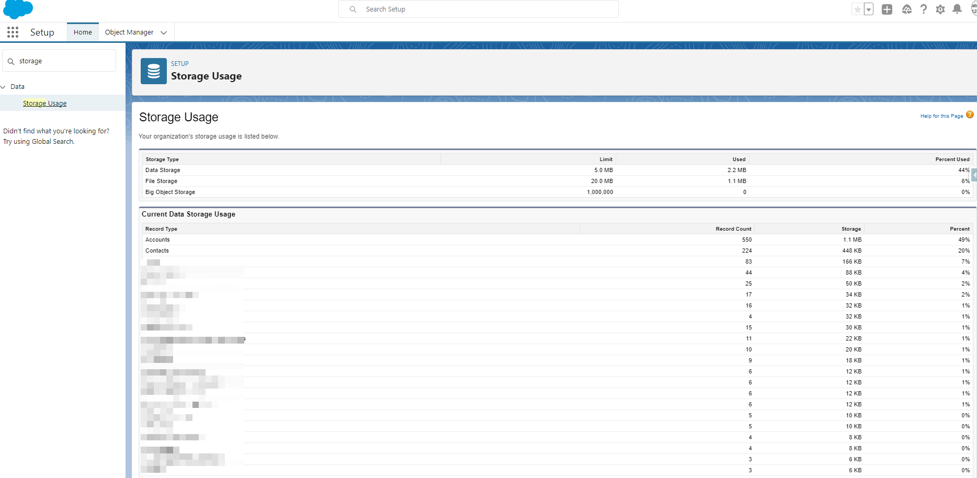Open the Trailhead guidance icon
Image resolution: width=977 pixels, height=478 pixels.
click(907, 9)
